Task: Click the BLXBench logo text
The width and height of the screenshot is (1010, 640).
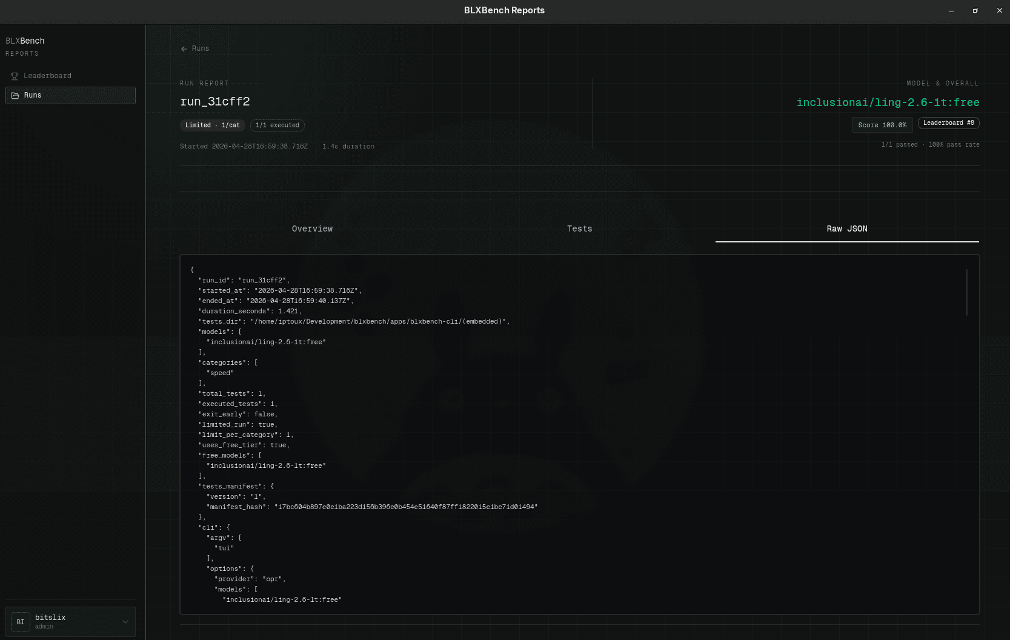Action: 25,41
